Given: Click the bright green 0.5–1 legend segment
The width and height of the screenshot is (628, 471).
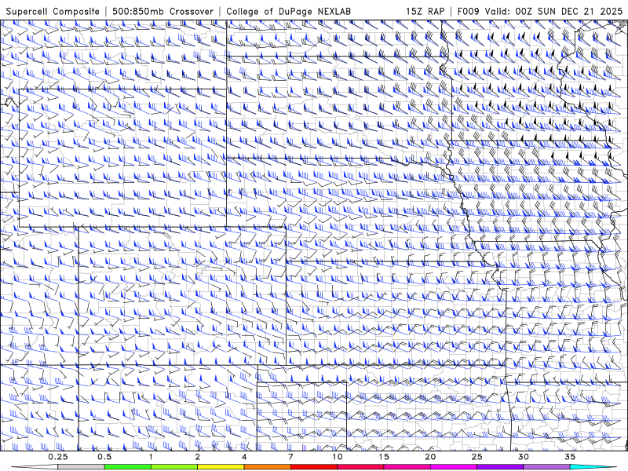Looking at the screenshot, I should coord(127,467).
